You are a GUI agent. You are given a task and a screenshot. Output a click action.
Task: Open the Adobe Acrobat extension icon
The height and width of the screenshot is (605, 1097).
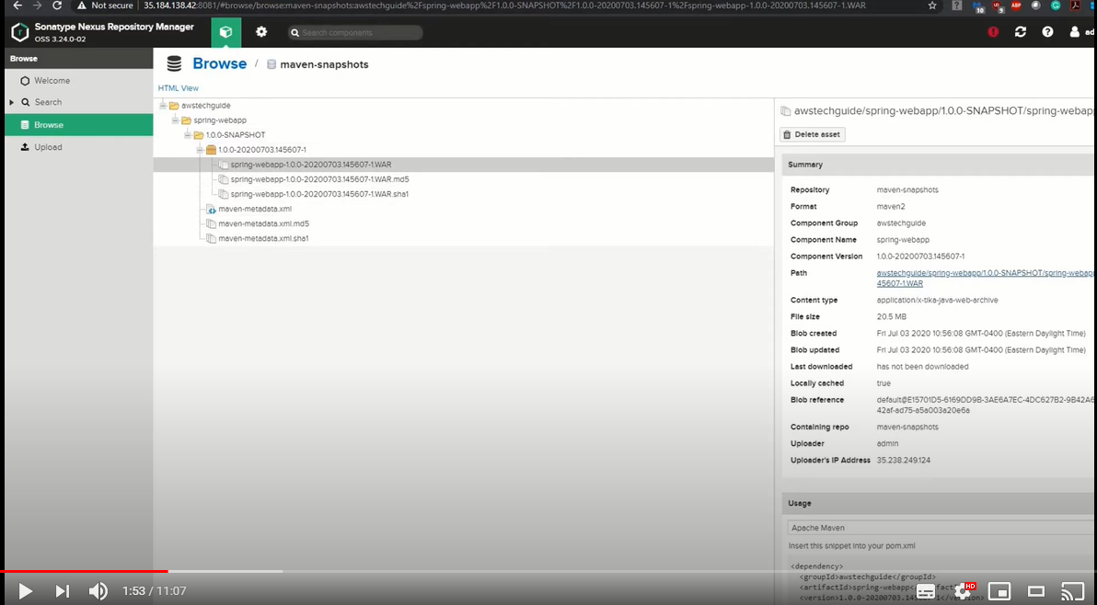point(1075,6)
